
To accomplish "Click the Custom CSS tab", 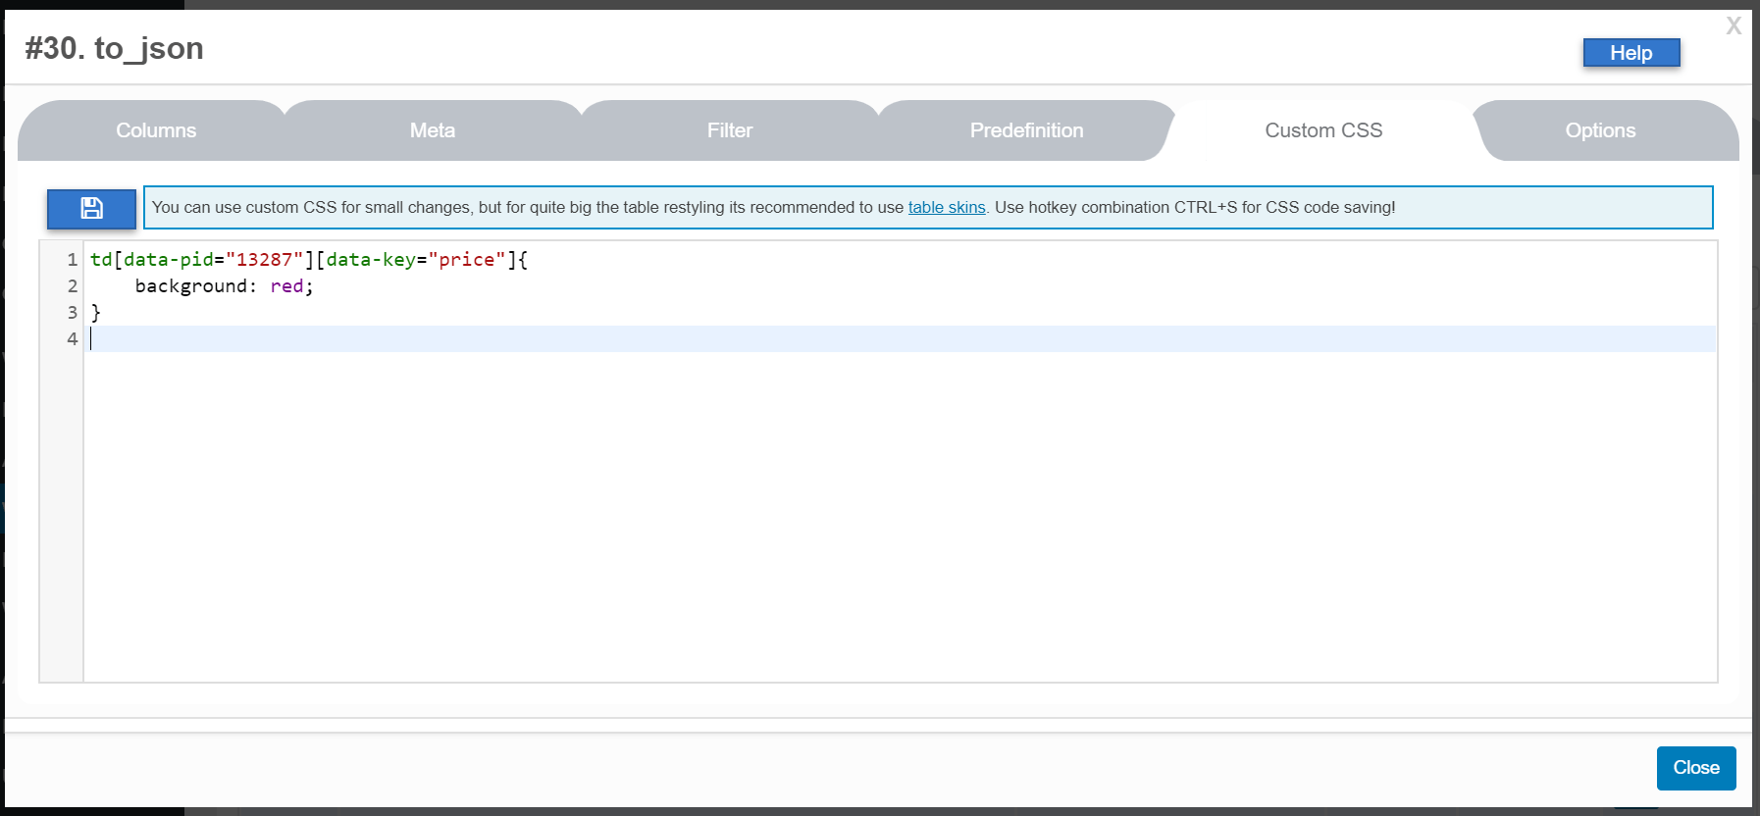I will [x=1323, y=130].
